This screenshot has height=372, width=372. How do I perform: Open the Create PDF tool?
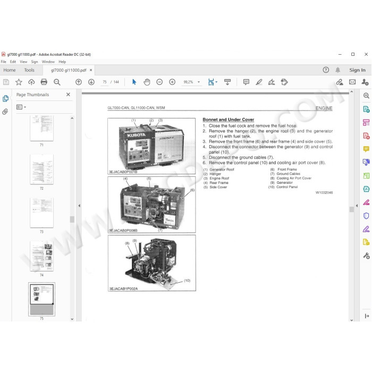coord(366,136)
